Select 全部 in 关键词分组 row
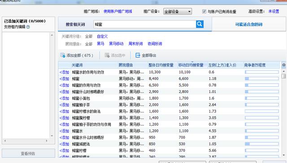Image resolution: width=287 pixels, height=163 pixels. click(x=89, y=36)
